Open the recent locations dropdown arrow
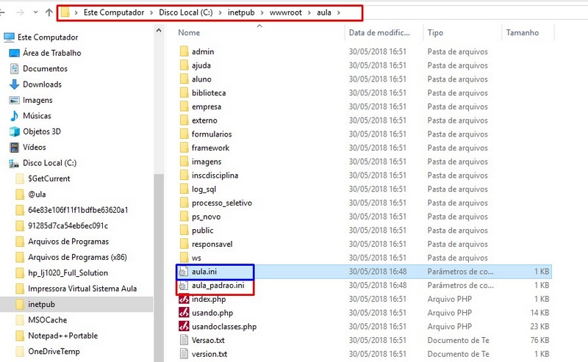 pyautogui.click(x=35, y=12)
